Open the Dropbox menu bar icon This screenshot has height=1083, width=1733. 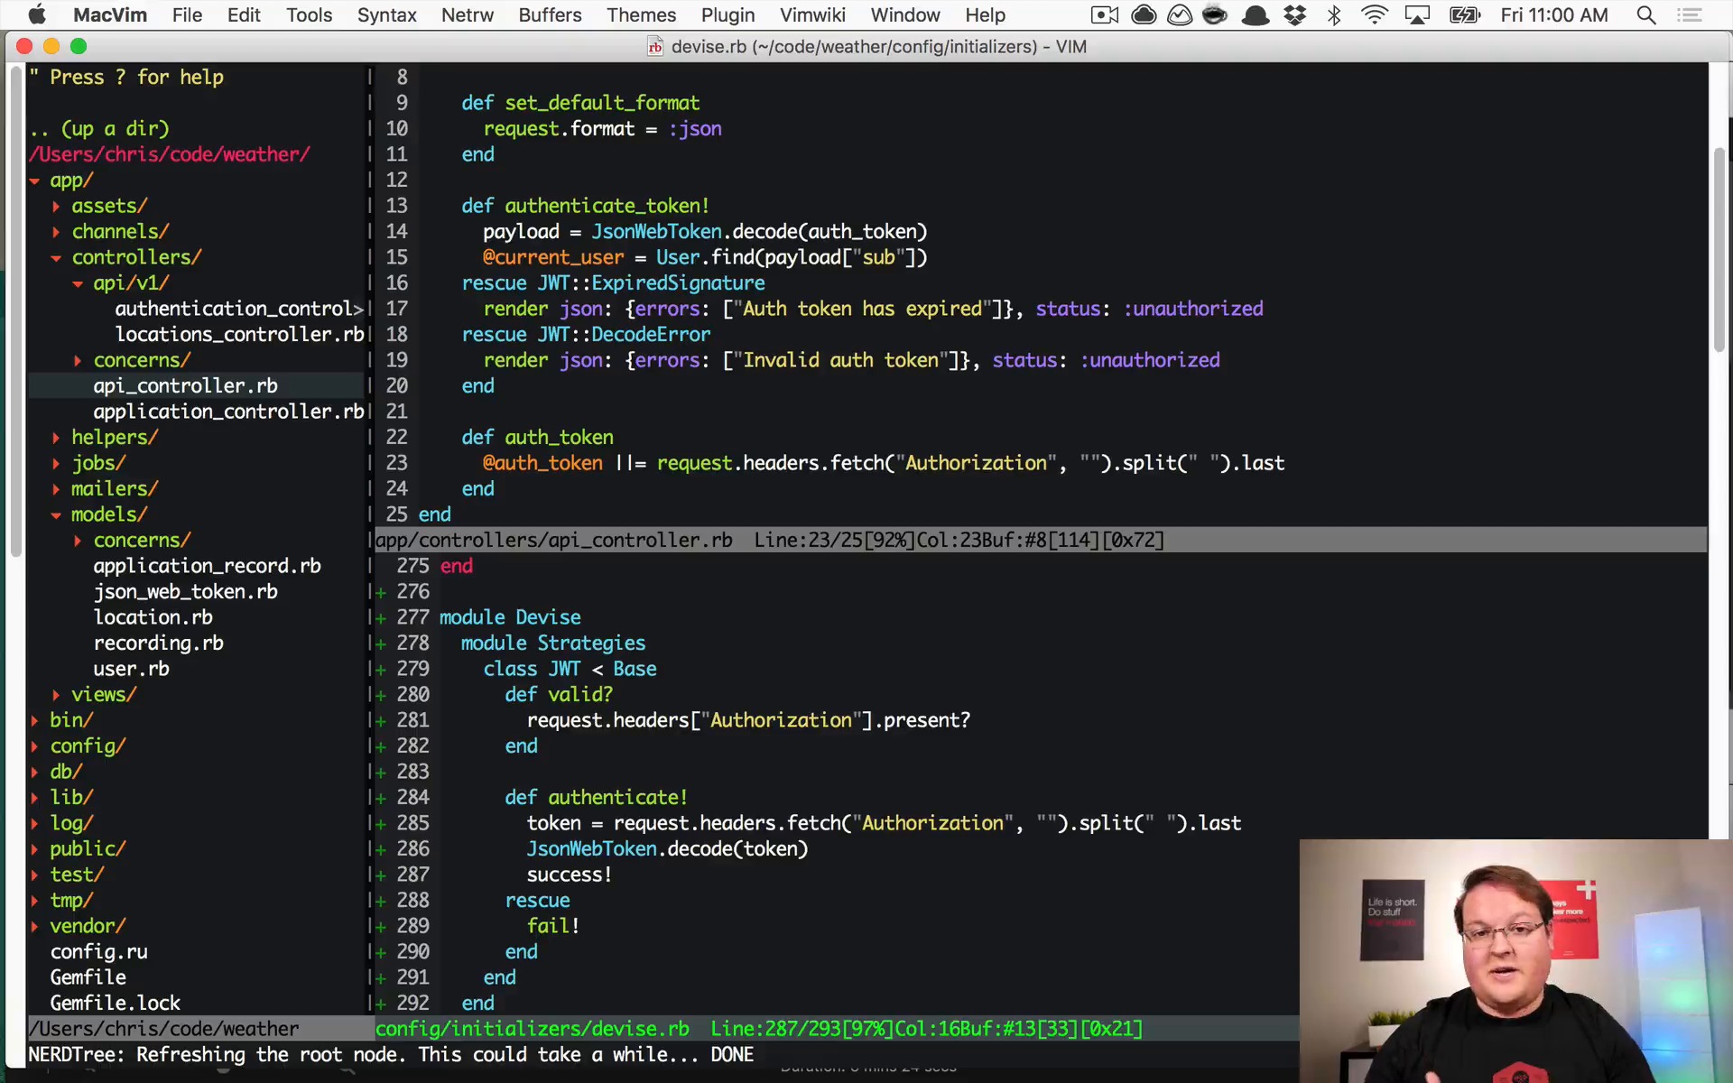pyautogui.click(x=1295, y=14)
